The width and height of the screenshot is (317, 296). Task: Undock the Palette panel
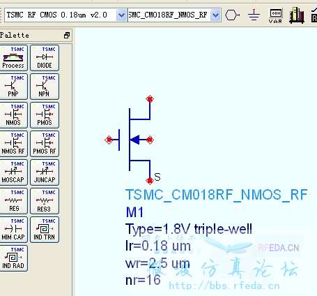(67, 36)
